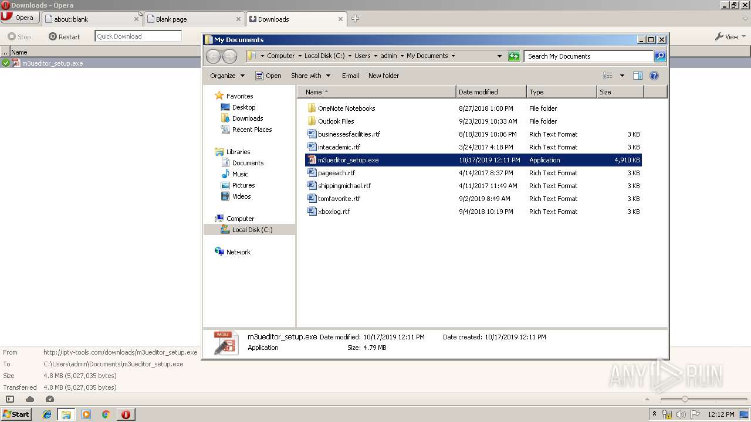Image resolution: width=751 pixels, height=422 pixels.
Task: Adjust the Opera zoom slider
Action: tap(684, 399)
